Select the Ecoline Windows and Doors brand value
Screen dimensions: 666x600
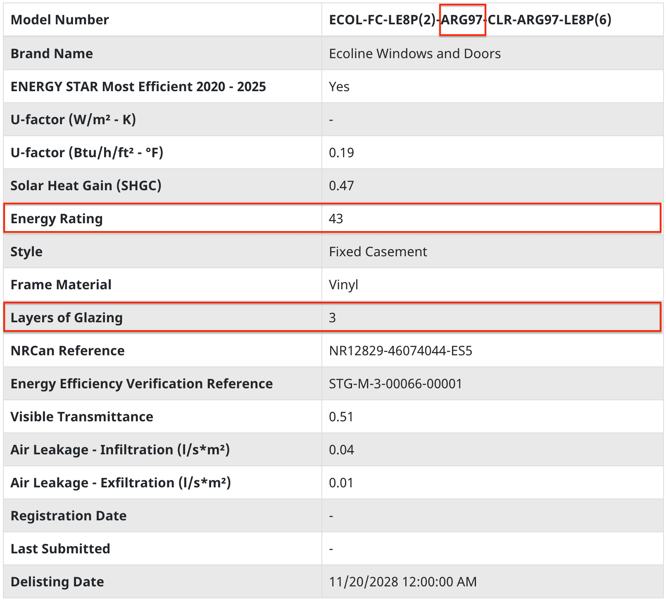pos(414,54)
